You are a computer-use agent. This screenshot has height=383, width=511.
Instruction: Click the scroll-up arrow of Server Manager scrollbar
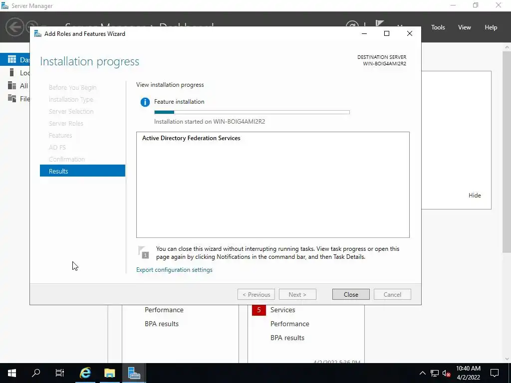pos(507,47)
